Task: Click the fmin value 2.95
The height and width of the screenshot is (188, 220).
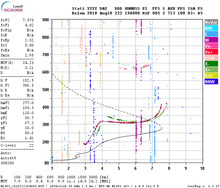Action: point(29,55)
